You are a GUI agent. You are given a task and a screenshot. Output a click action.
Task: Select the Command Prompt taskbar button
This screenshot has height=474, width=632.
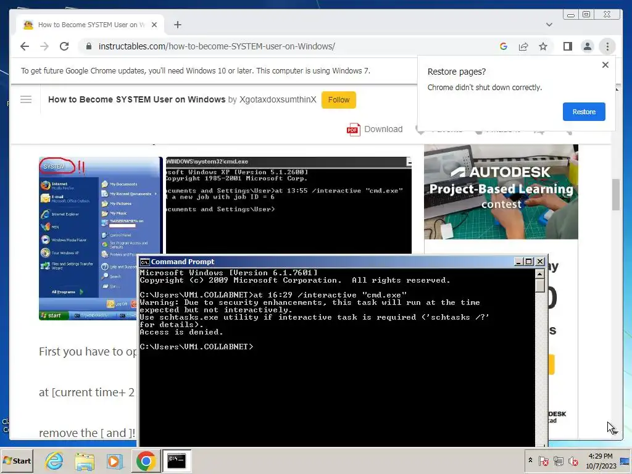(177, 460)
